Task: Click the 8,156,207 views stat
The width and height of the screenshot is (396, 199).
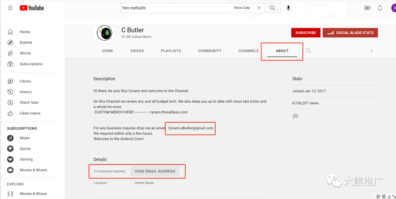Action: click(x=305, y=103)
